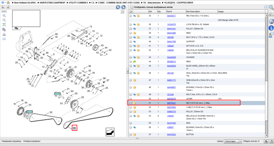
Task: Click the blue arrow icon on row 56
Action: pos(134,127)
